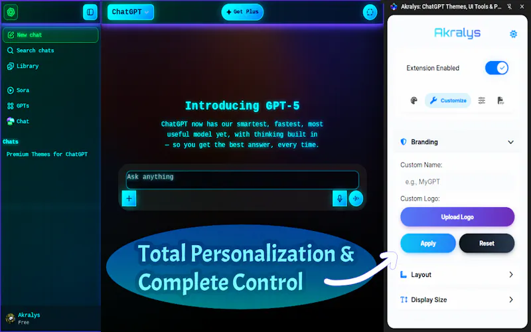Switch to the sliders settings tab

tap(482, 100)
